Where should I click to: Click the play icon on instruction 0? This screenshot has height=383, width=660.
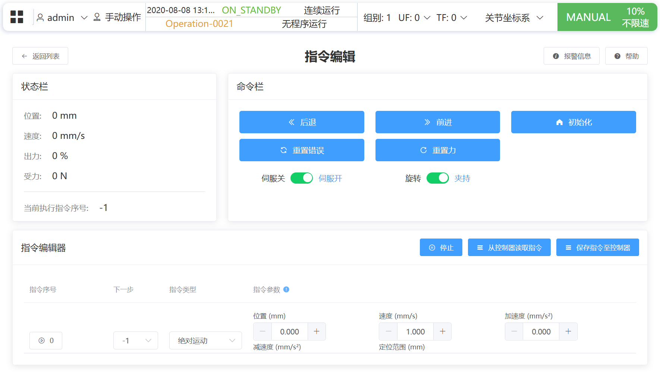(42, 340)
